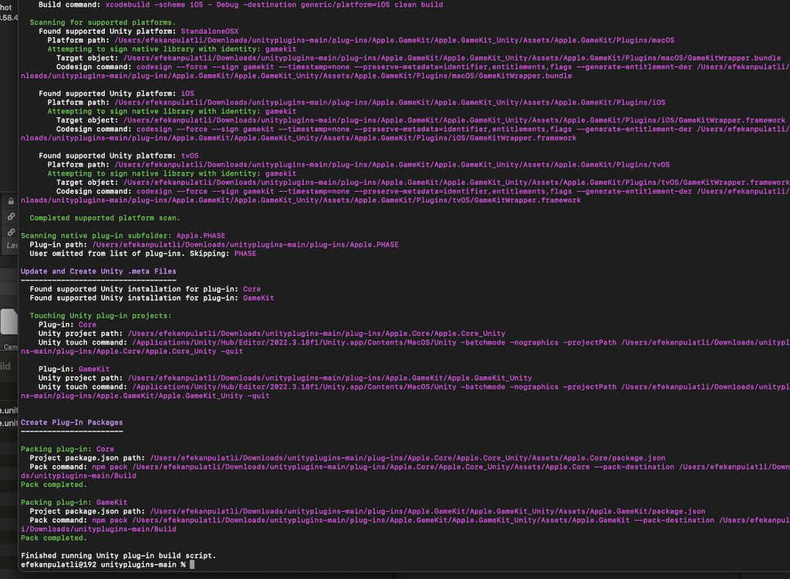Click the target object path ending in iOS/GameKitWrapper.framework
Image resolution: width=790 pixels, height=579 pixels.
454,120
